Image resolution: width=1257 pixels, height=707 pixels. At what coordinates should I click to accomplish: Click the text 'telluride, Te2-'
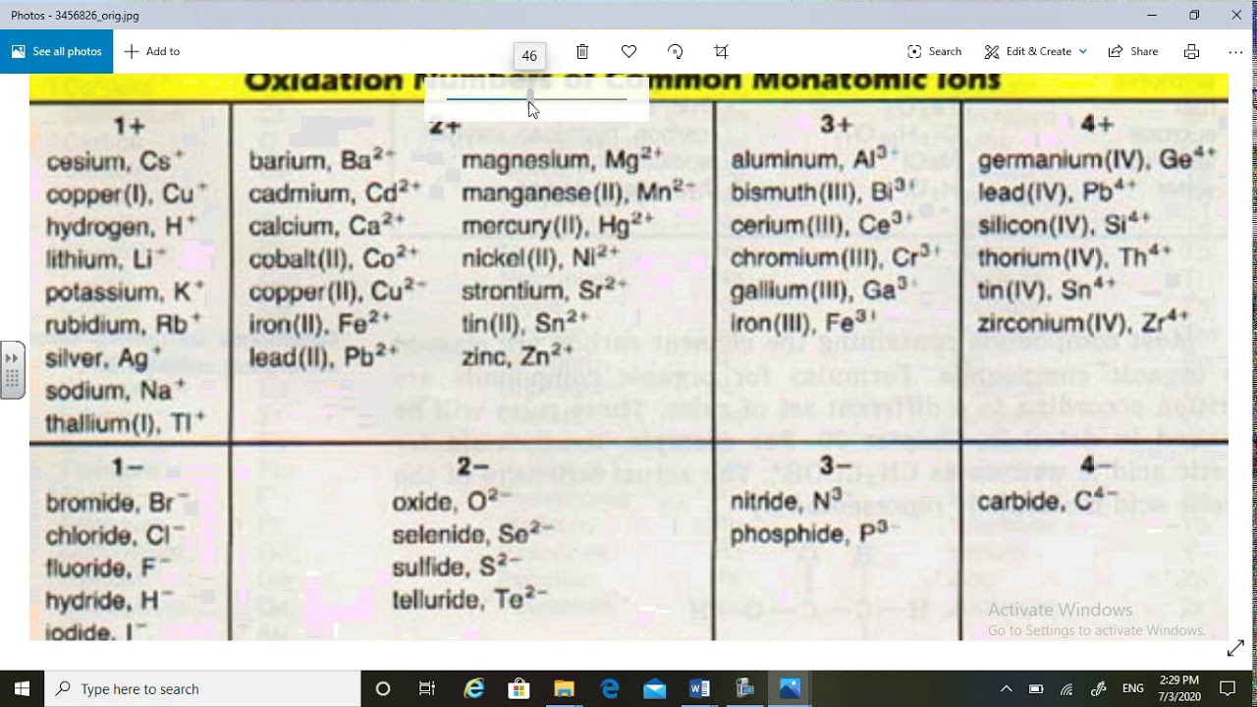(469, 599)
